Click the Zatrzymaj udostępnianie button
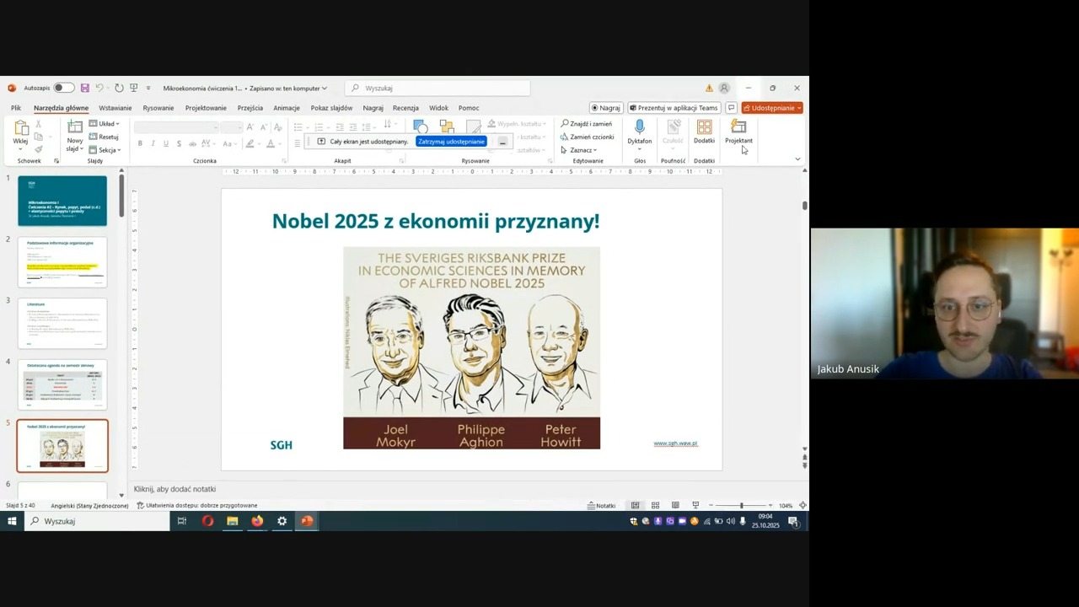The width and height of the screenshot is (1079, 607). (x=451, y=142)
